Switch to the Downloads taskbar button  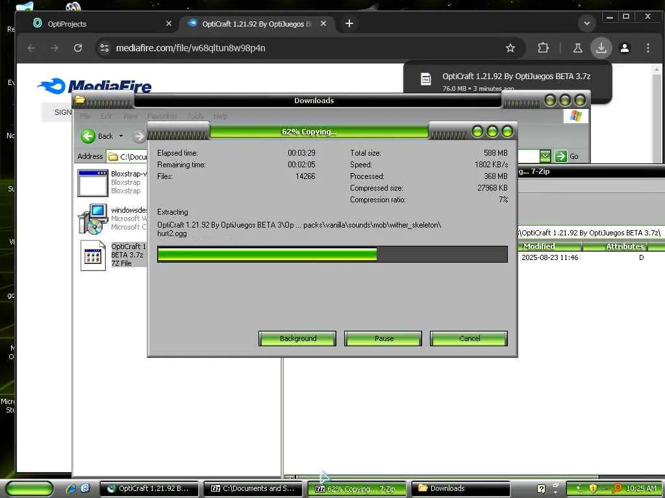461,488
